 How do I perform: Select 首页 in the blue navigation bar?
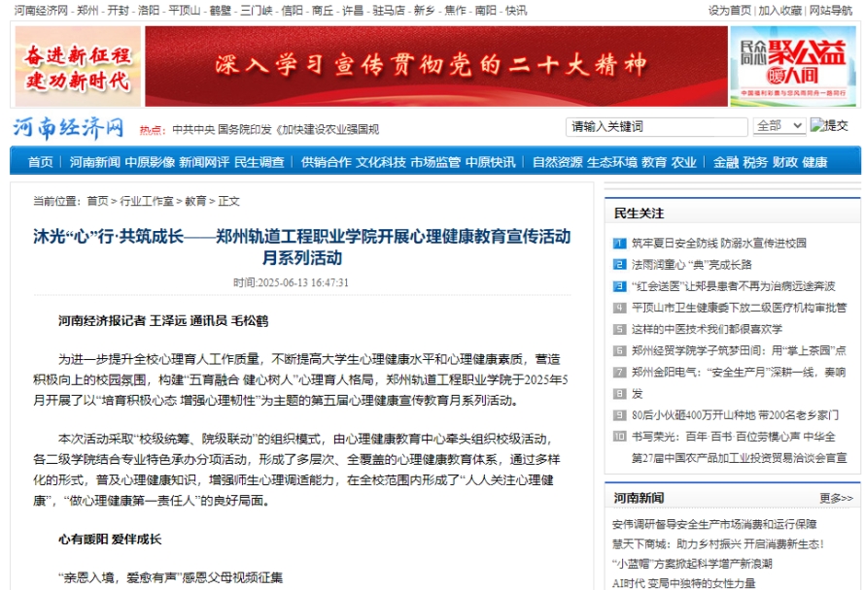41,162
